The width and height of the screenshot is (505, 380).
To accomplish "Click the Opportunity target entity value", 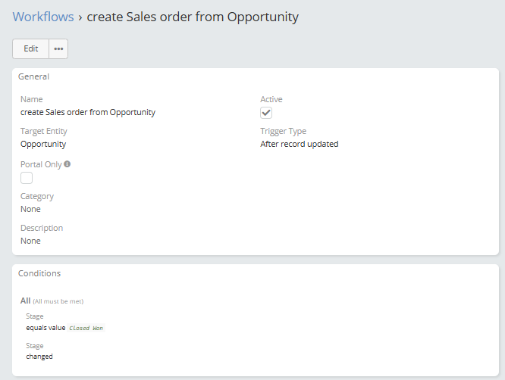I will (x=43, y=144).
